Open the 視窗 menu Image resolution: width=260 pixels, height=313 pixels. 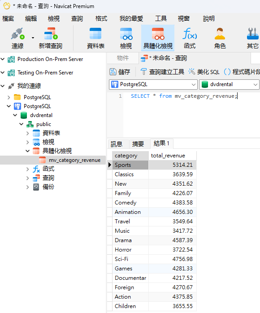pos(184,18)
